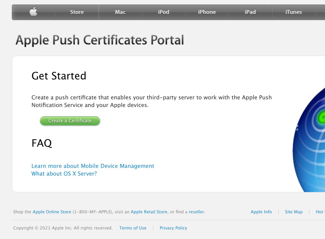Image resolution: width=325 pixels, height=239 pixels.
Task: Go to iTunes in the navigation bar
Action: (294, 12)
